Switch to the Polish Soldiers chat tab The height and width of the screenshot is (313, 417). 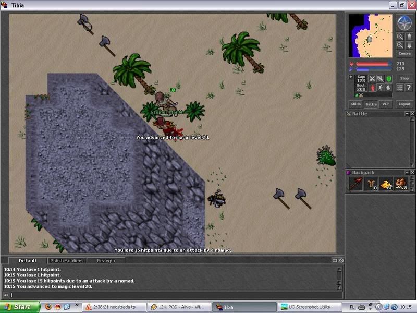[x=67, y=261]
